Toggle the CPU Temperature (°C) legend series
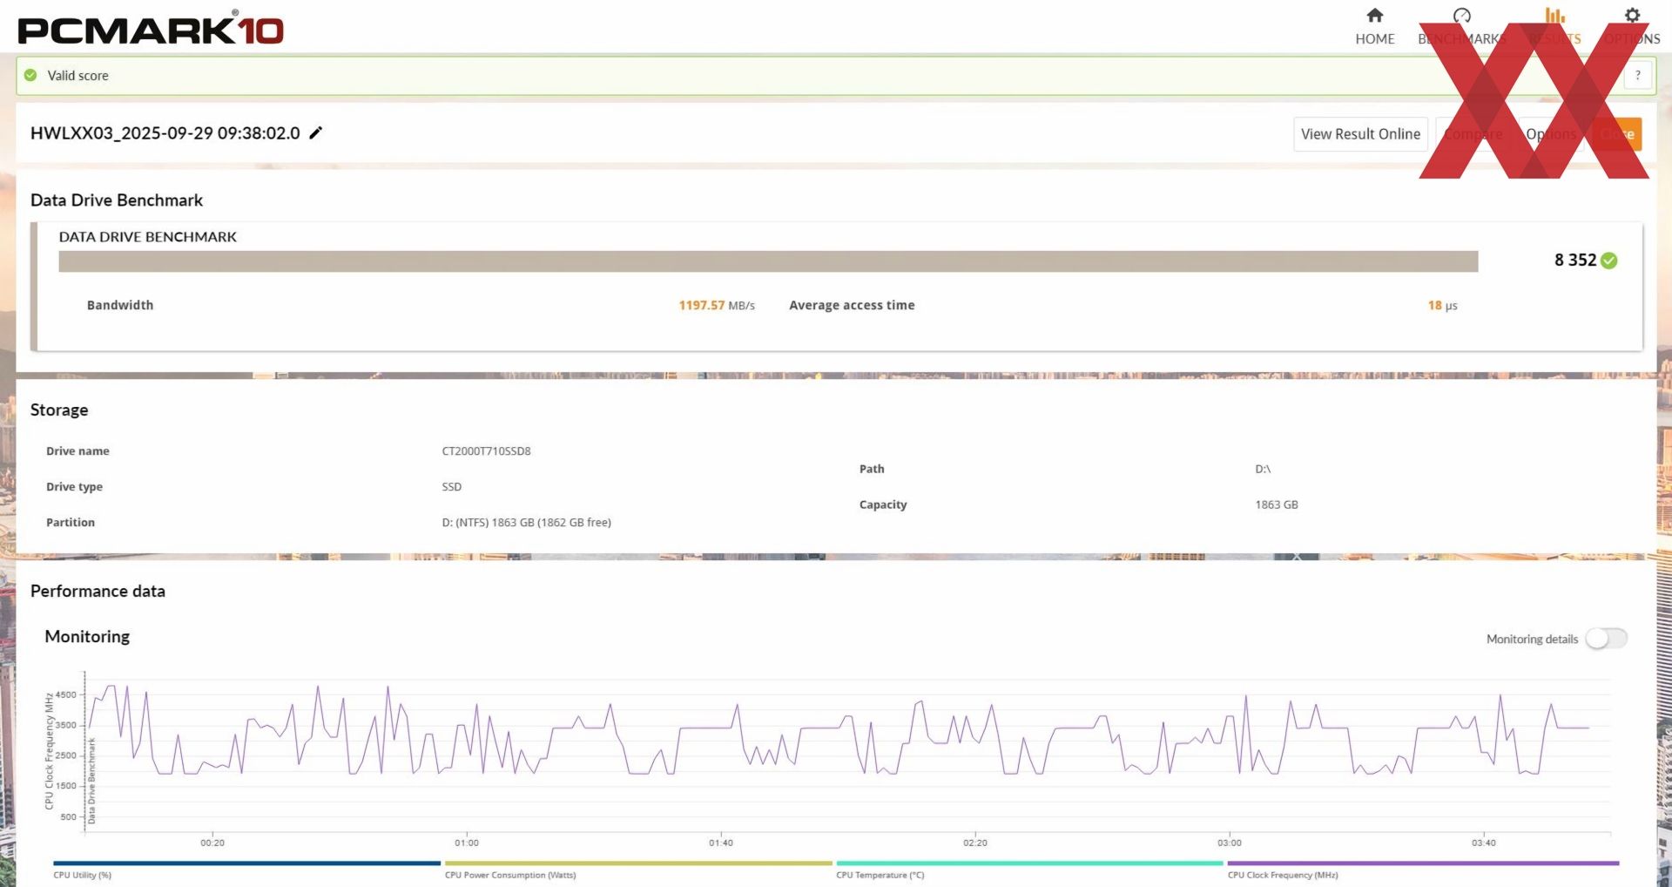 880,875
